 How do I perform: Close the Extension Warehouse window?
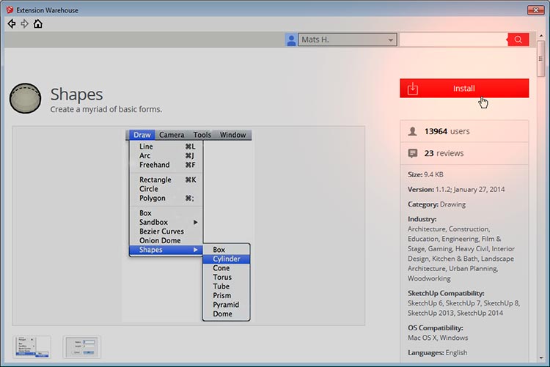[535, 10]
